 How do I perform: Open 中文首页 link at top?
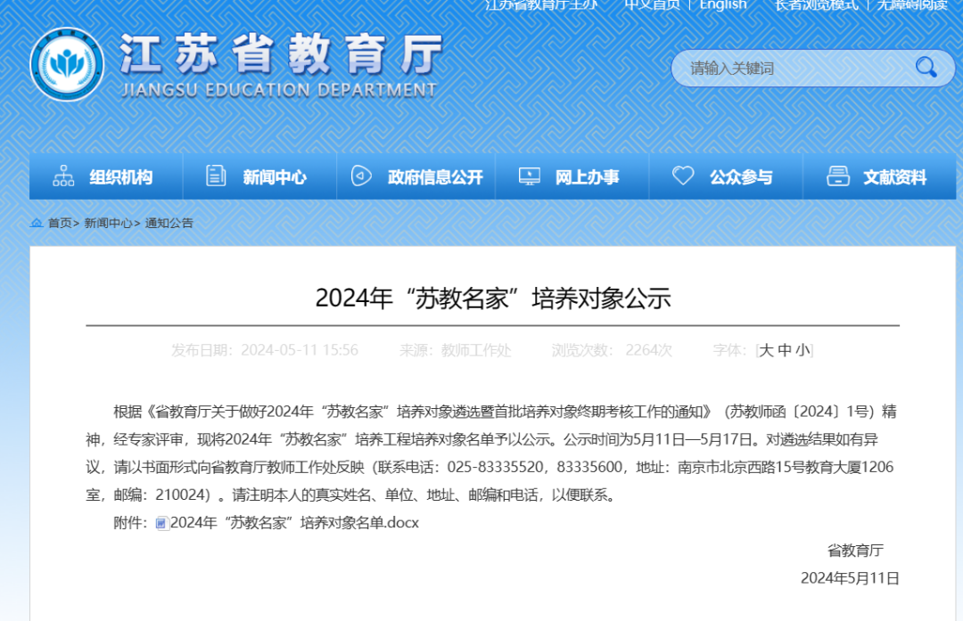pyautogui.click(x=652, y=5)
